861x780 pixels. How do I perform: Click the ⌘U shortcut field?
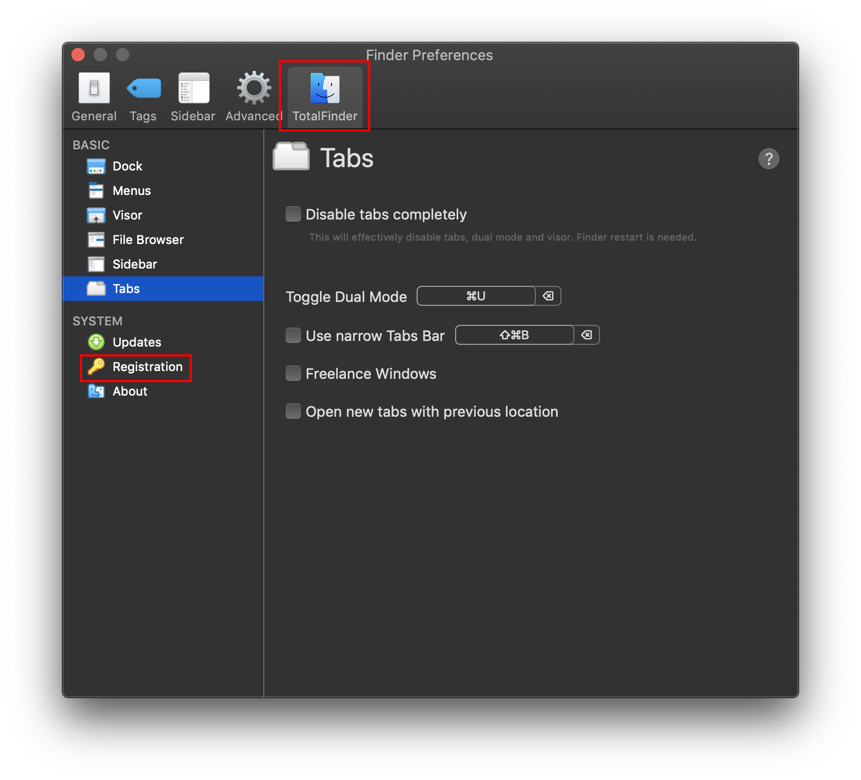pos(476,296)
